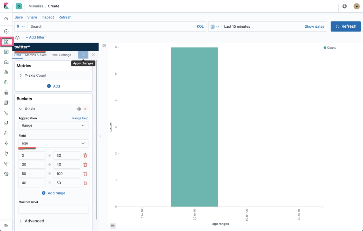Screen dimensions: 363x231
Task: Click the Custom label input
Action: [54, 210]
